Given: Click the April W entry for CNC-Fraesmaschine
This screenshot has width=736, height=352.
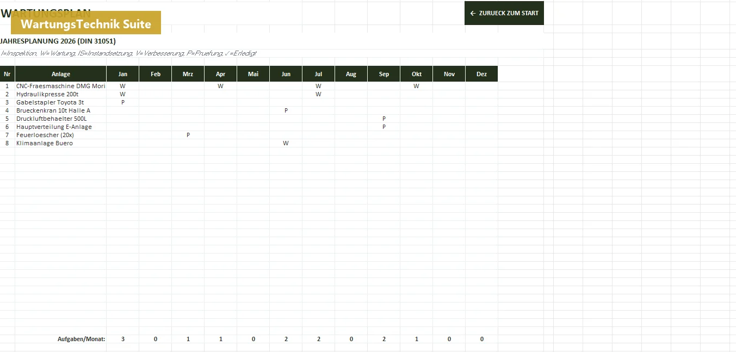Looking at the screenshot, I should [221, 86].
